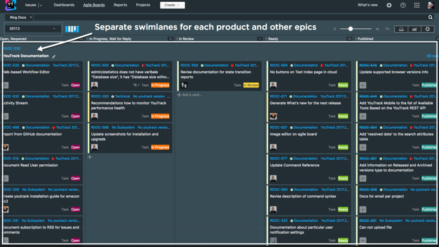439x247 pixels.
Task: Click assignee avatar on card RDOC-577
Action: (x=273, y=178)
